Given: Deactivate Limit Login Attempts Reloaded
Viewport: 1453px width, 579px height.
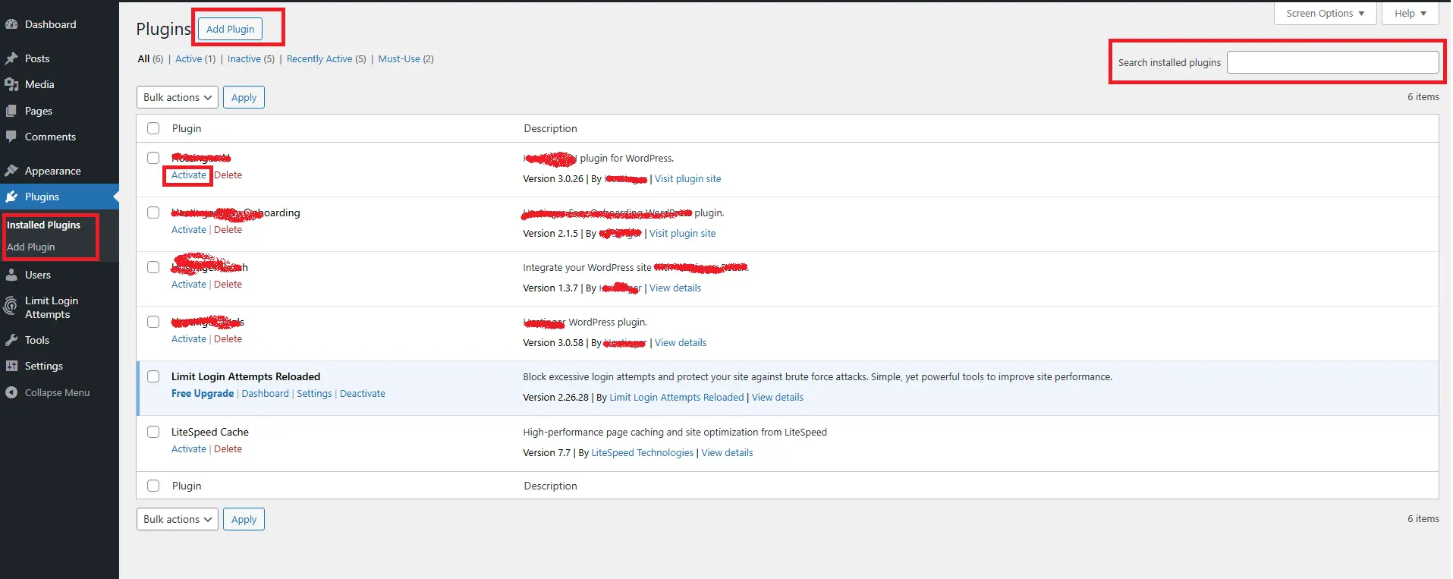Looking at the screenshot, I should (363, 393).
